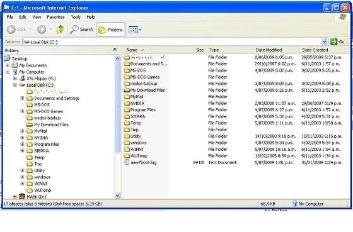Viewport: 353px width, 232px height.
Task: Sort by Date Created column
Action: tap(322, 50)
